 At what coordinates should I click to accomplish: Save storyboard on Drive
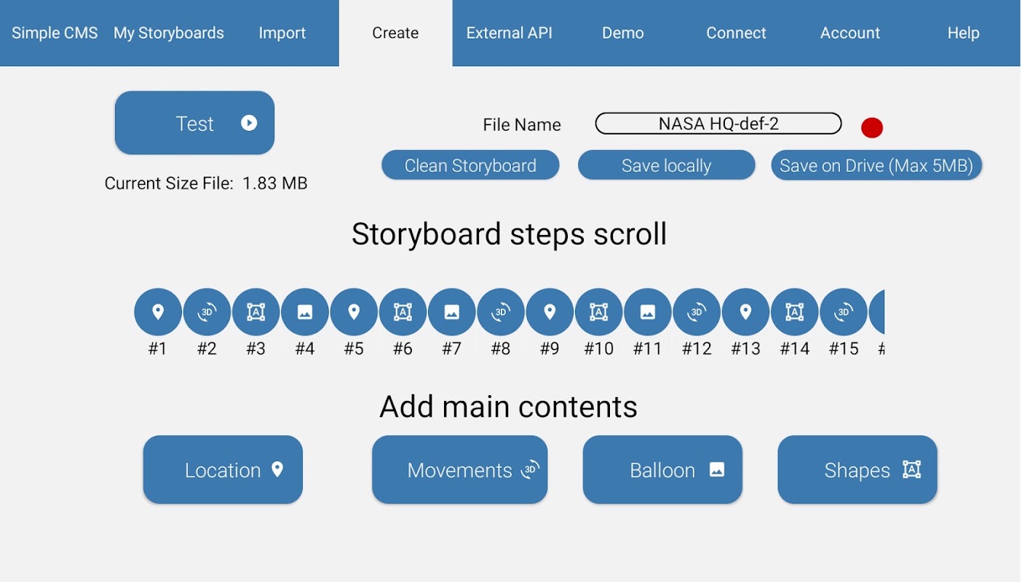tap(876, 165)
